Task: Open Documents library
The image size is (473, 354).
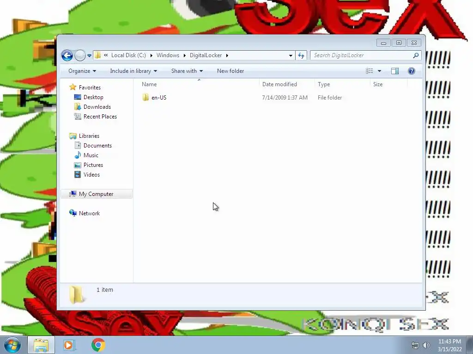Action: tap(98, 145)
